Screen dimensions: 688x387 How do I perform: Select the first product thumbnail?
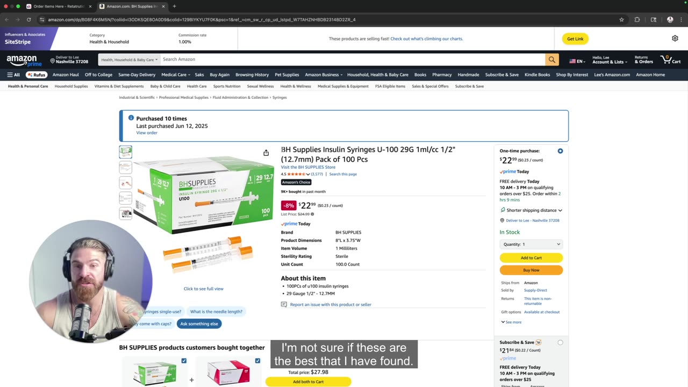(125, 152)
